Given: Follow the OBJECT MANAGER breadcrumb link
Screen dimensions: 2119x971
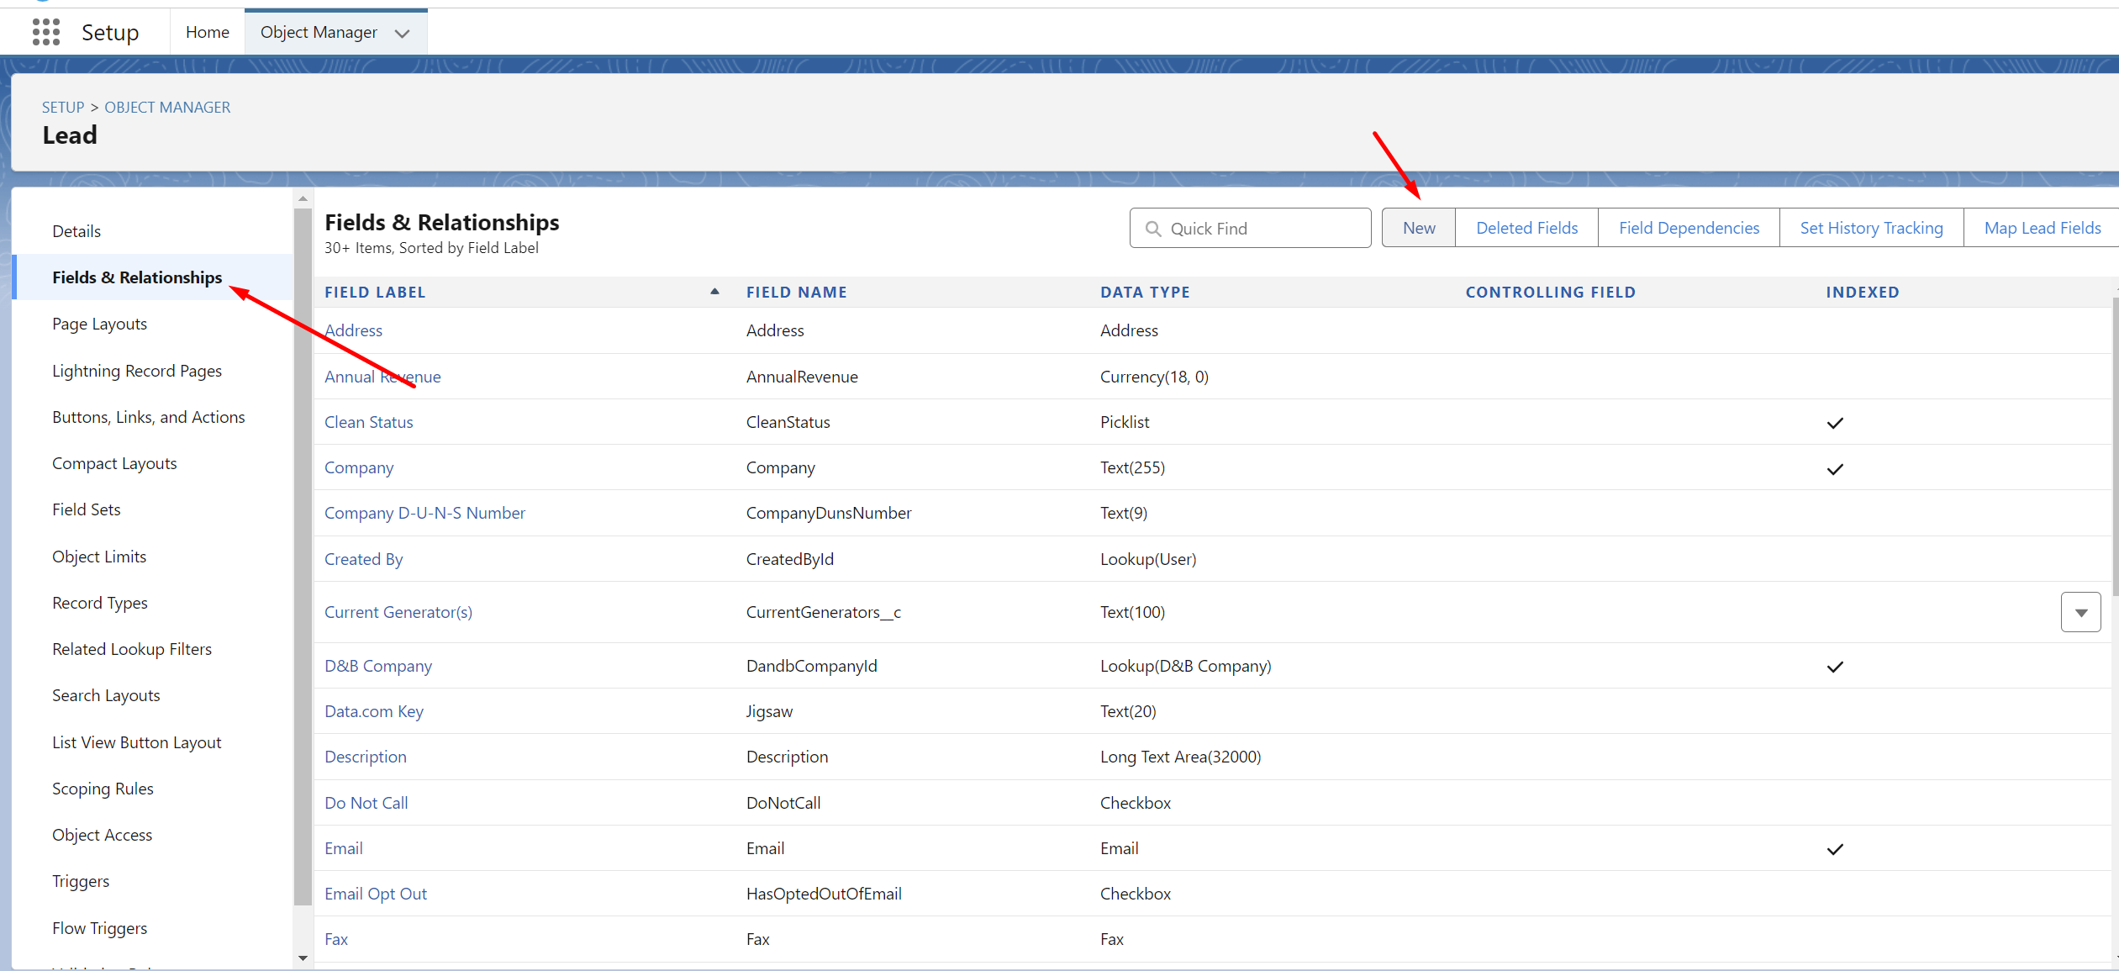Looking at the screenshot, I should 167,108.
